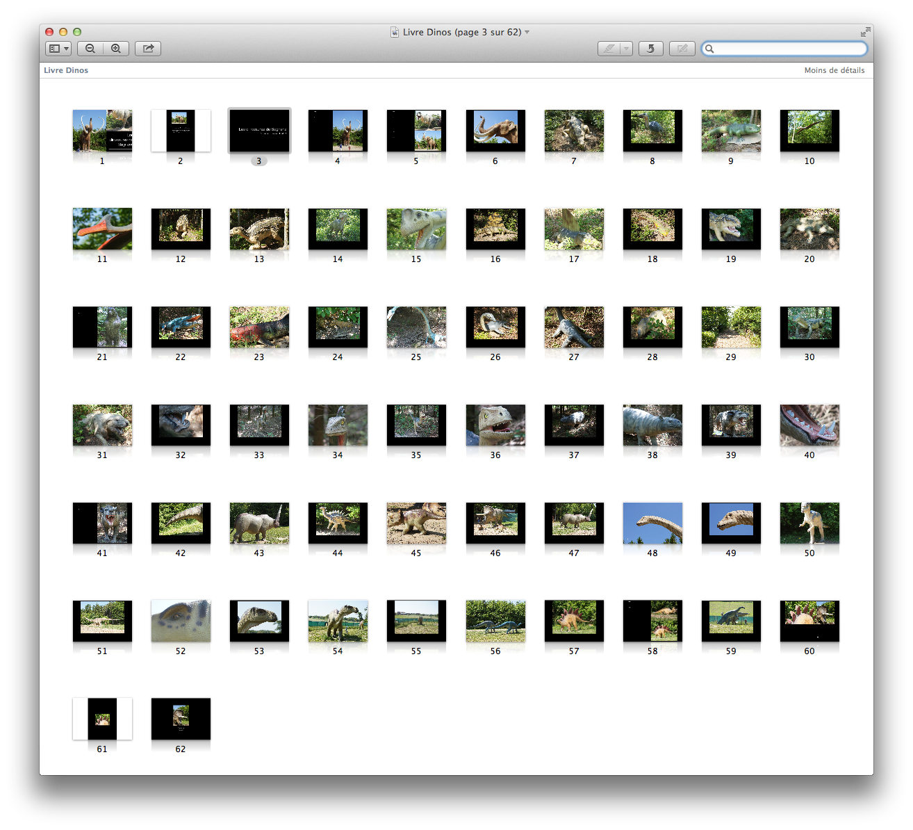913x830 pixels.
Task: Select page 36 thumbnail
Action: (x=495, y=425)
